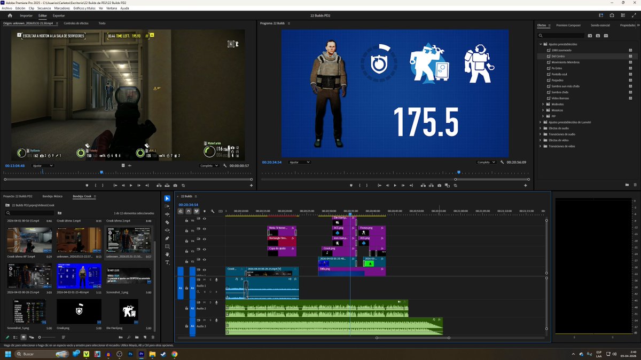Click Export Frame camera in Program monitor
641x360 pixels.
tap(439, 185)
